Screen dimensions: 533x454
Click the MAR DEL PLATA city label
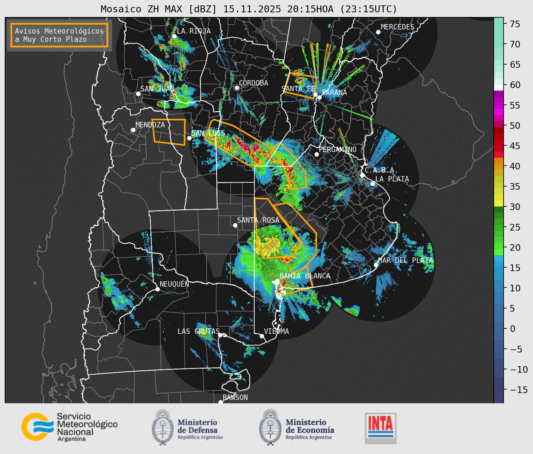(405, 260)
